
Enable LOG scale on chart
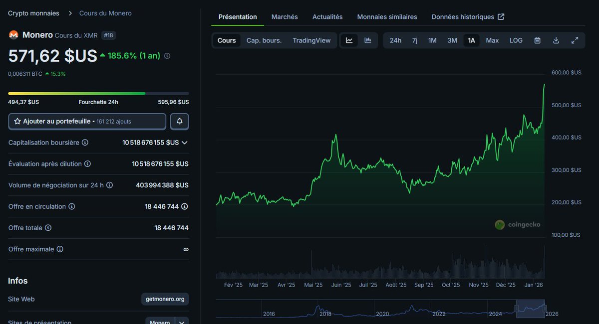pos(516,40)
